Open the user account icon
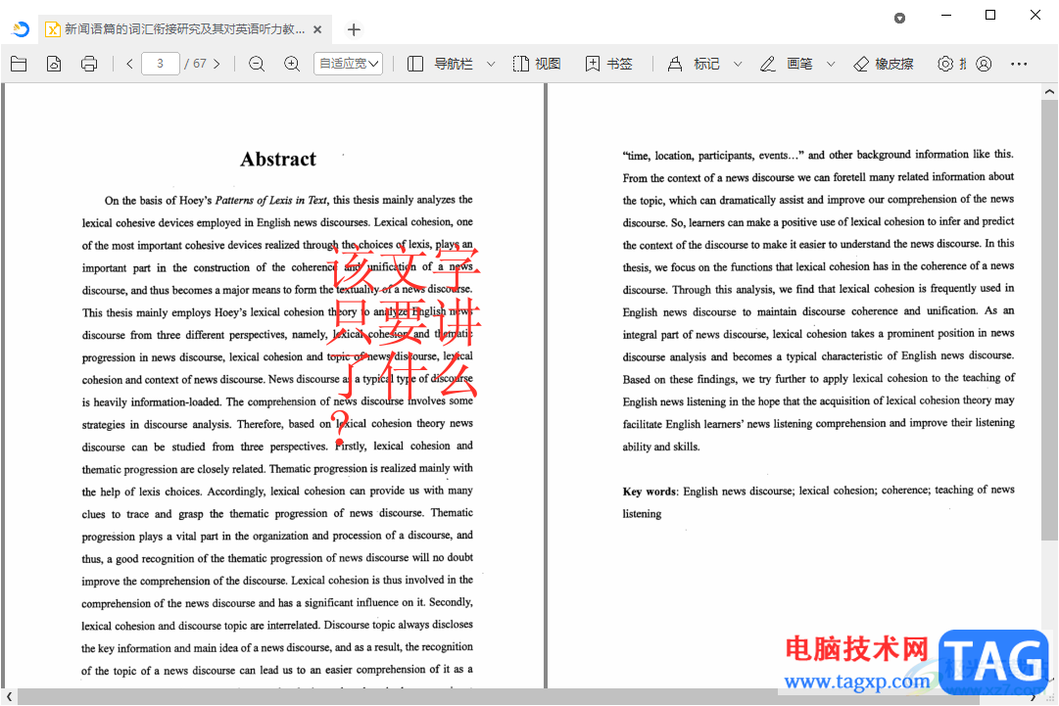The height and width of the screenshot is (706, 1059). pyautogui.click(x=984, y=64)
